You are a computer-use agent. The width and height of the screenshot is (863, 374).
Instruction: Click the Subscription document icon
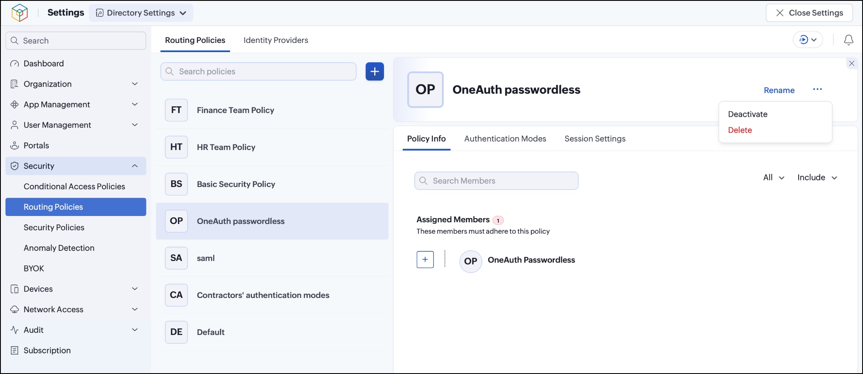15,350
